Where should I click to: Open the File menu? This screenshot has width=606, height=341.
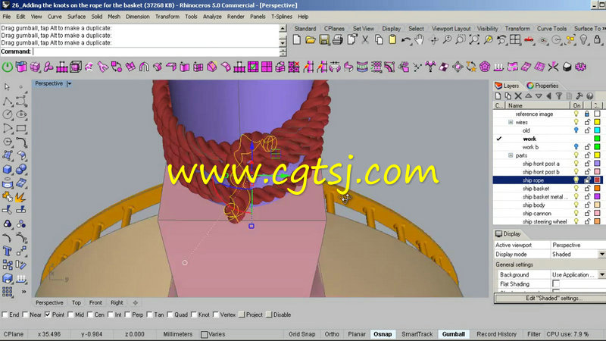point(7,17)
